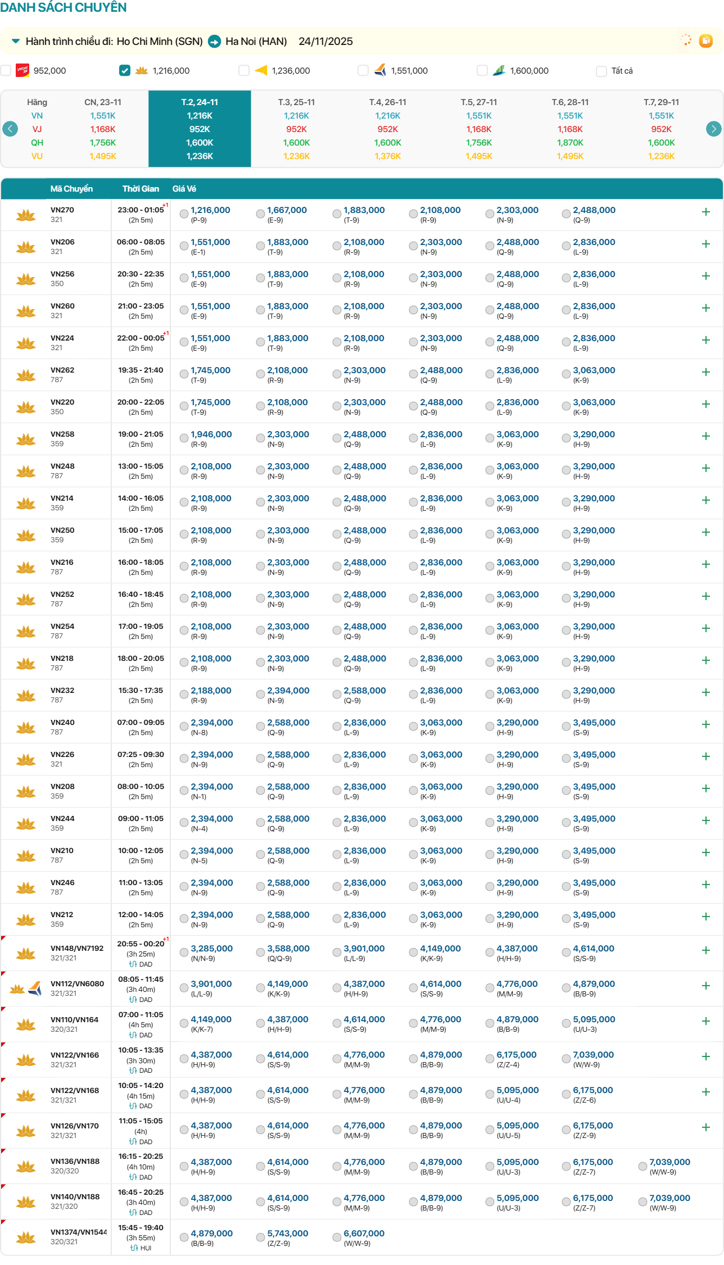Click the plus icon on VN270 row
Screen dimensions: 724x1265
click(x=705, y=212)
